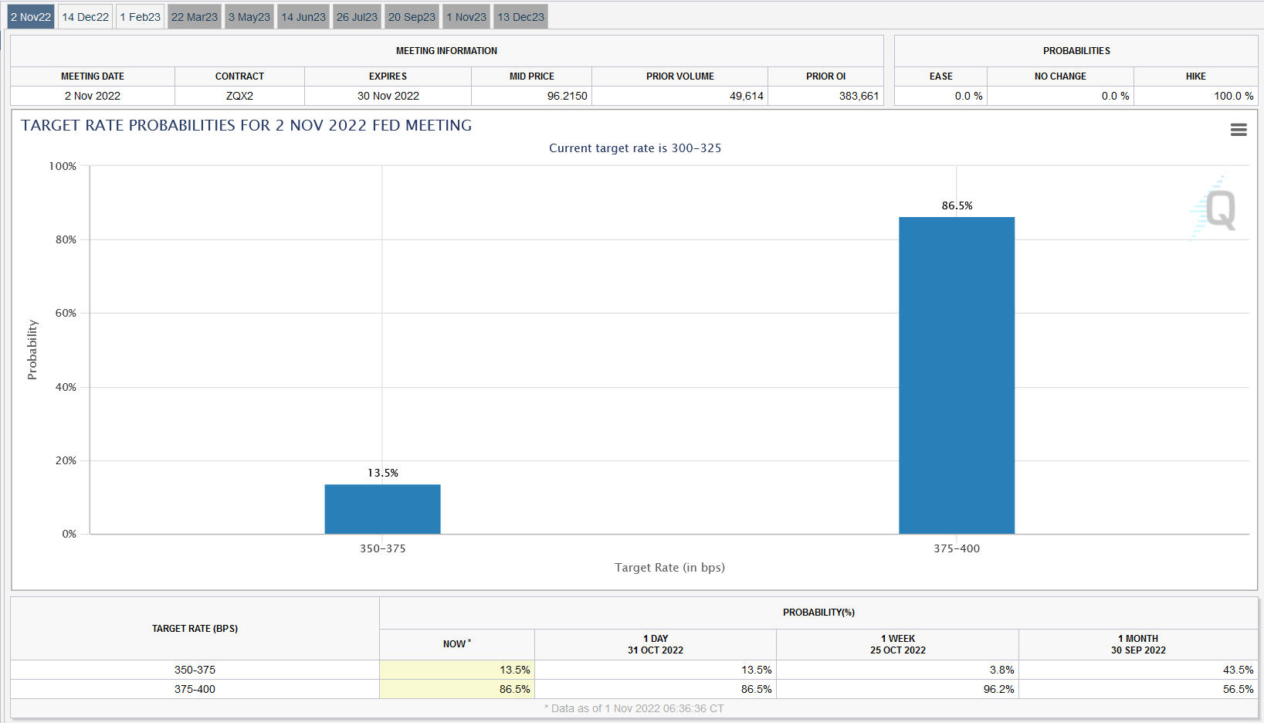Click the 86.5% bar data label
The height and width of the screenshot is (723, 1264).
tap(957, 205)
